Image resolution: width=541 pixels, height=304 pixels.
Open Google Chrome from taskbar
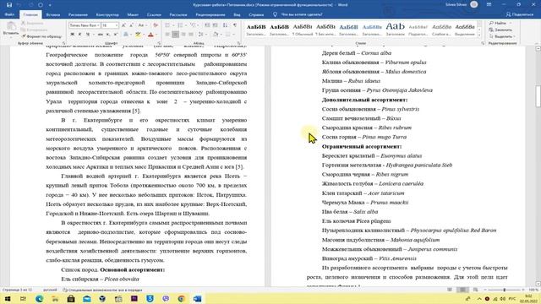182,298
